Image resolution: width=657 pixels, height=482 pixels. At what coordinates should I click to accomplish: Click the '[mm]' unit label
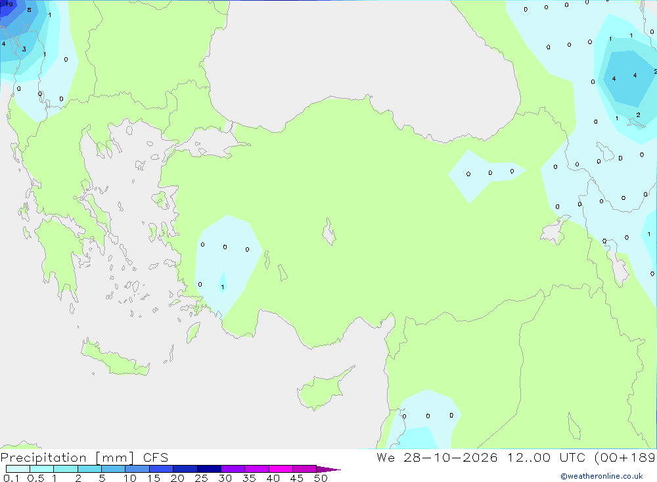(x=115, y=458)
